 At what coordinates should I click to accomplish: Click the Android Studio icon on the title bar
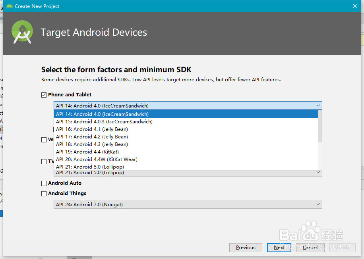click(9, 6)
